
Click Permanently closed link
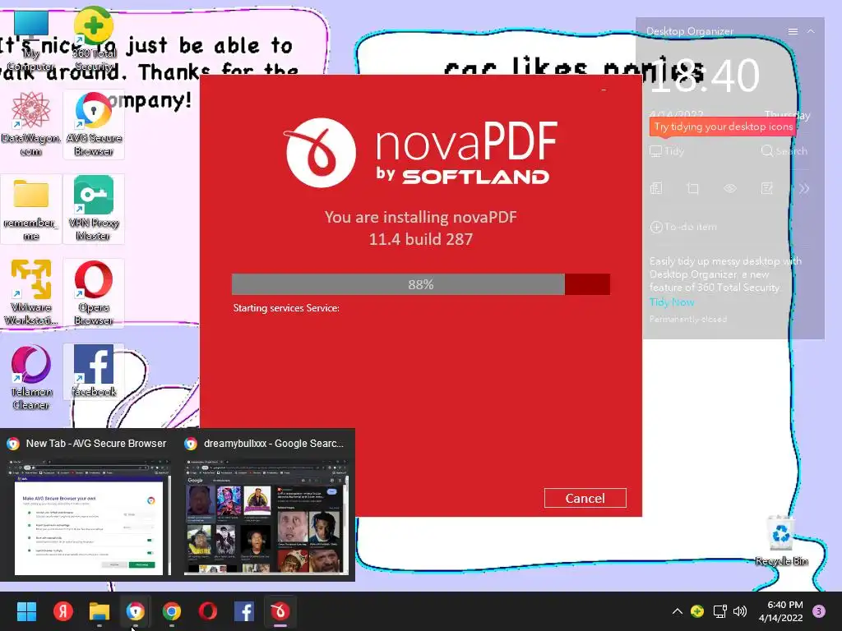pyautogui.click(x=688, y=320)
